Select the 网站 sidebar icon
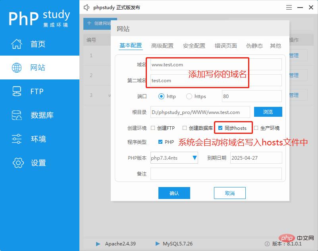The height and width of the screenshot is (251, 318). 38,68
